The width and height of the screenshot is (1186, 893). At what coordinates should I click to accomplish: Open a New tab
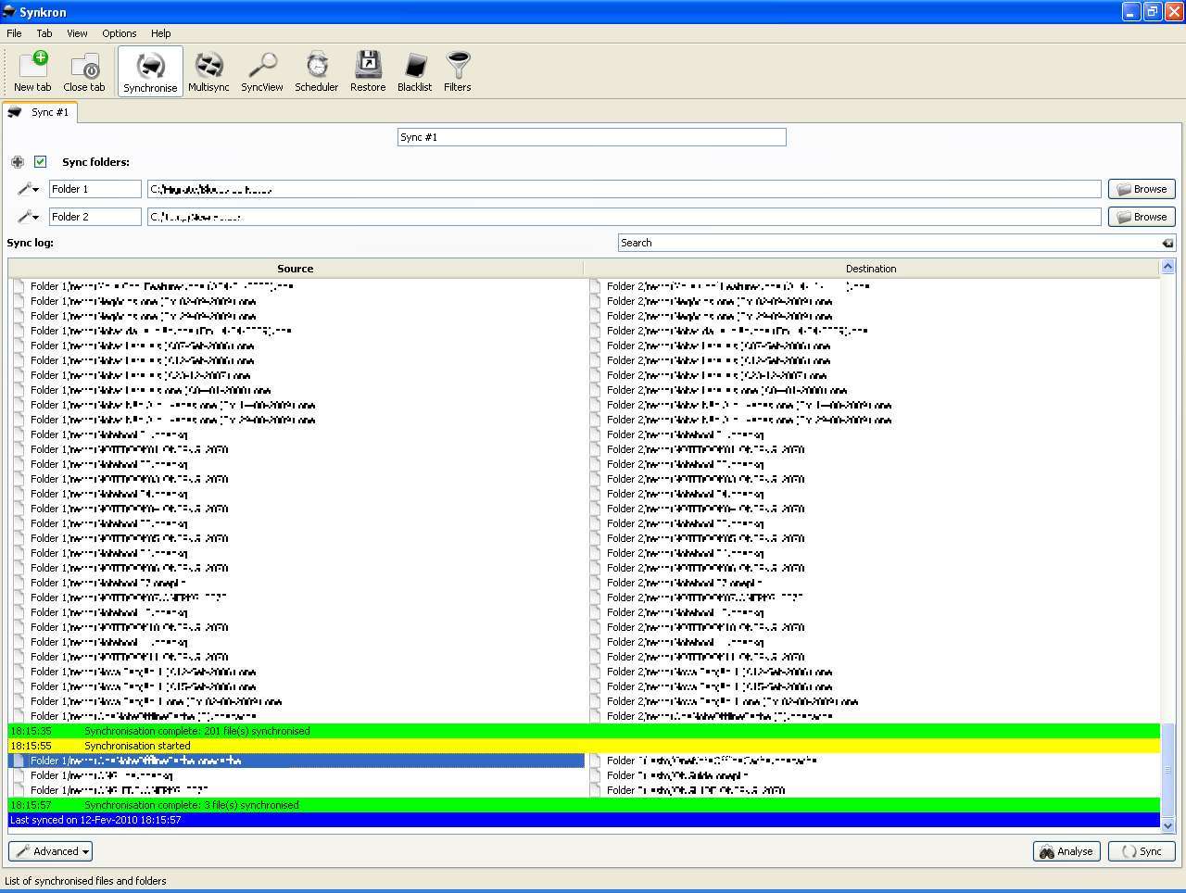pyautogui.click(x=32, y=71)
